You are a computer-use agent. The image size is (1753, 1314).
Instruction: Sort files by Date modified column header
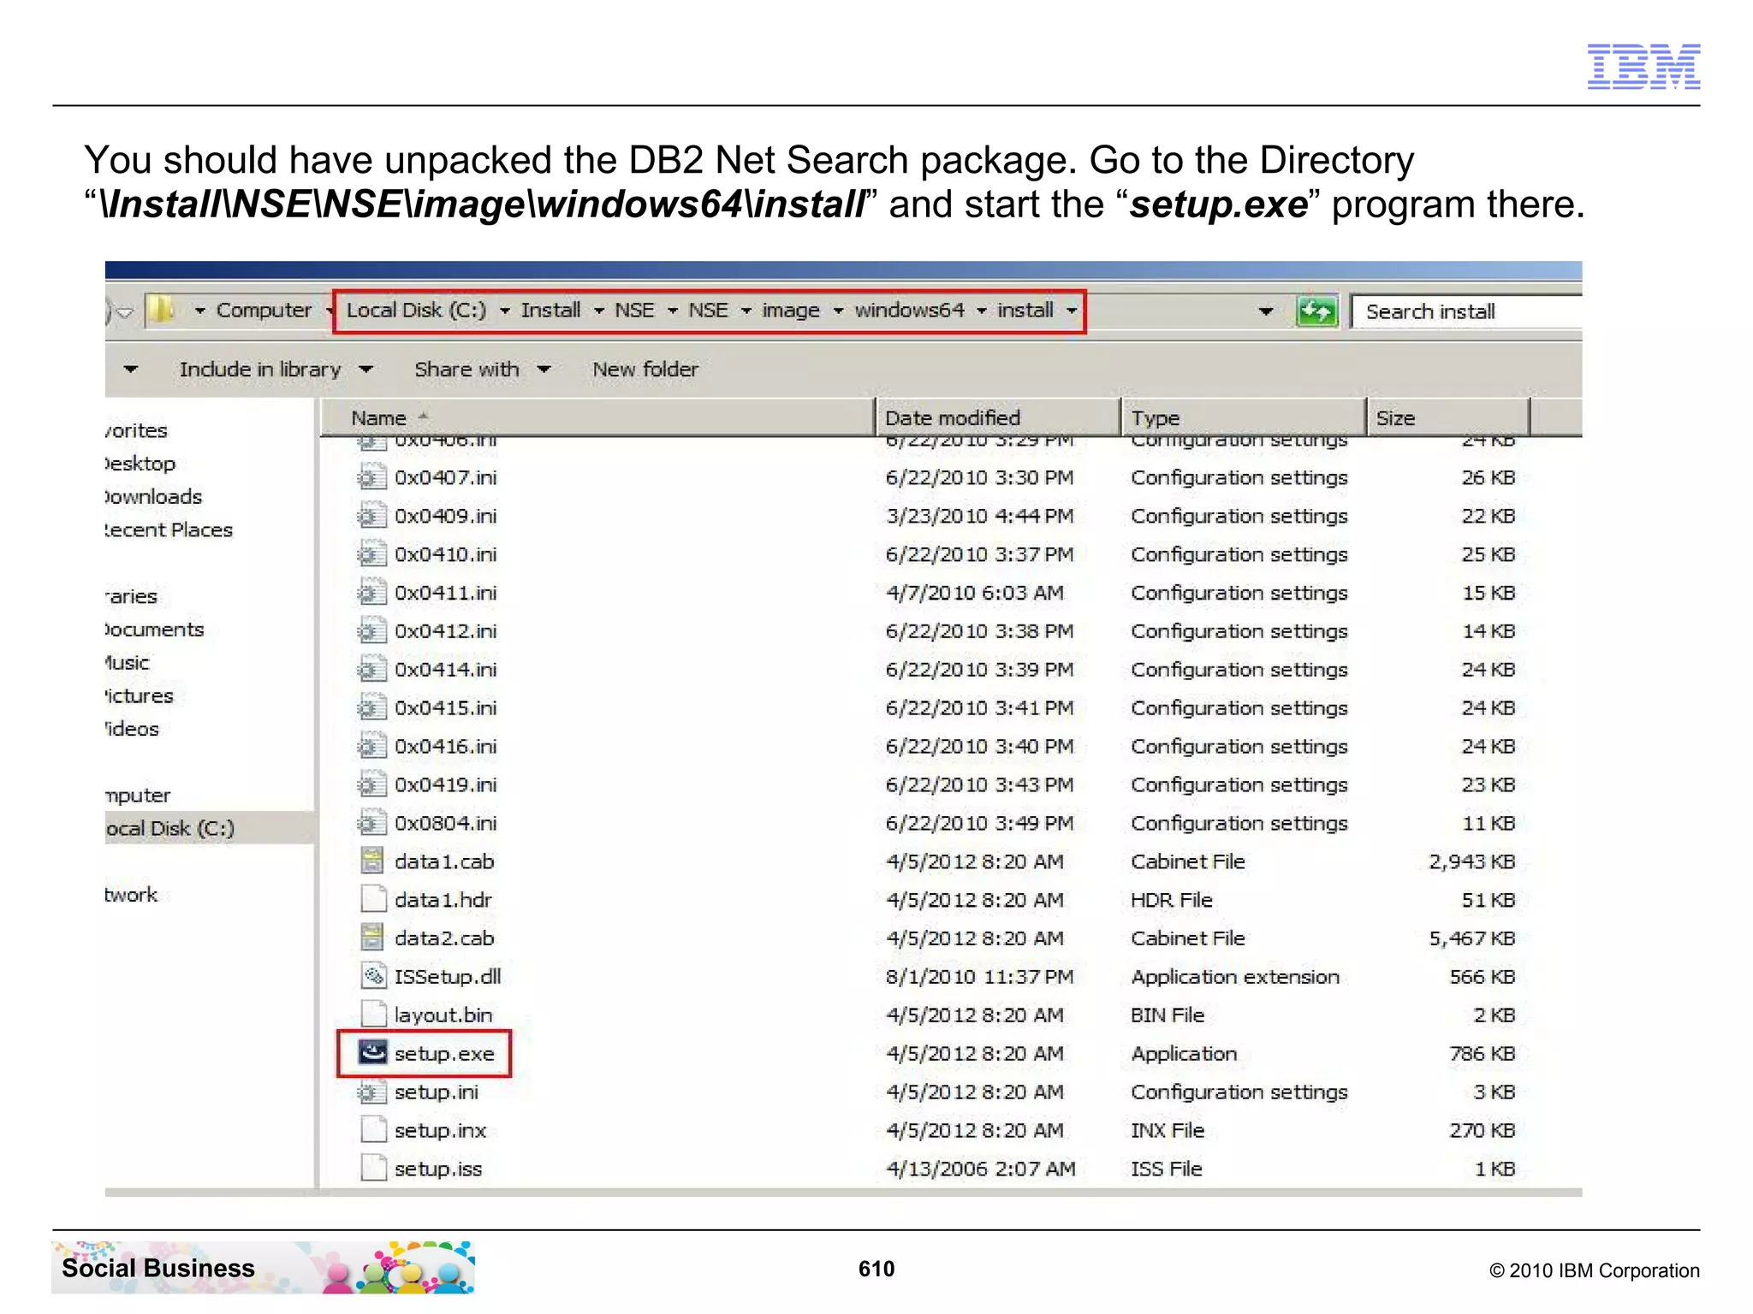(x=998, y=417)
